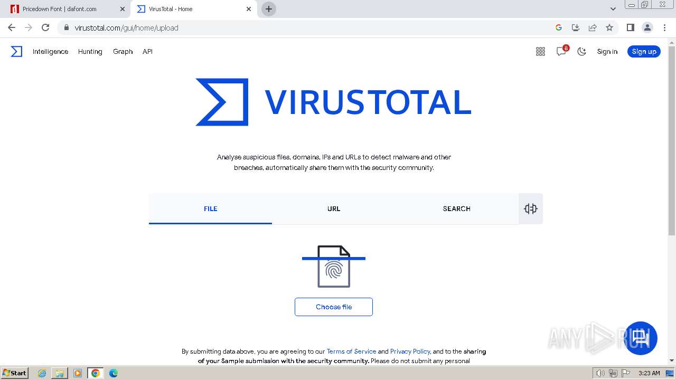Open the Intelligence menu
Screen dimensions: 676x380
50,51
